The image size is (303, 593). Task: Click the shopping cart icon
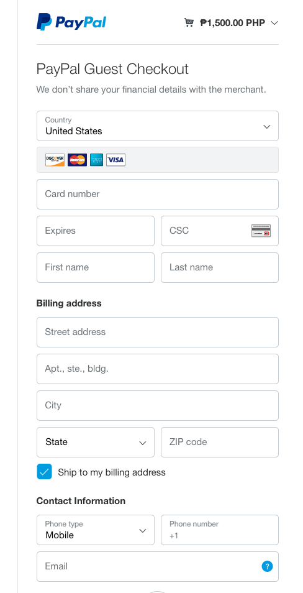pos(189,23)
